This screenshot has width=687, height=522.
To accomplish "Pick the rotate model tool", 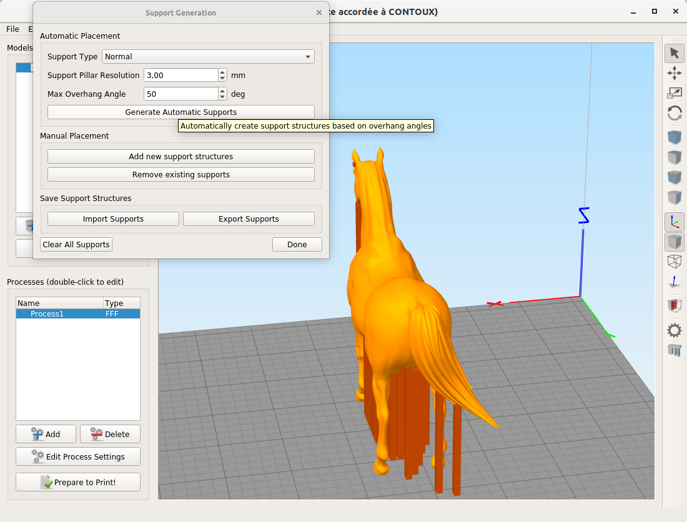I will (674, 113).
